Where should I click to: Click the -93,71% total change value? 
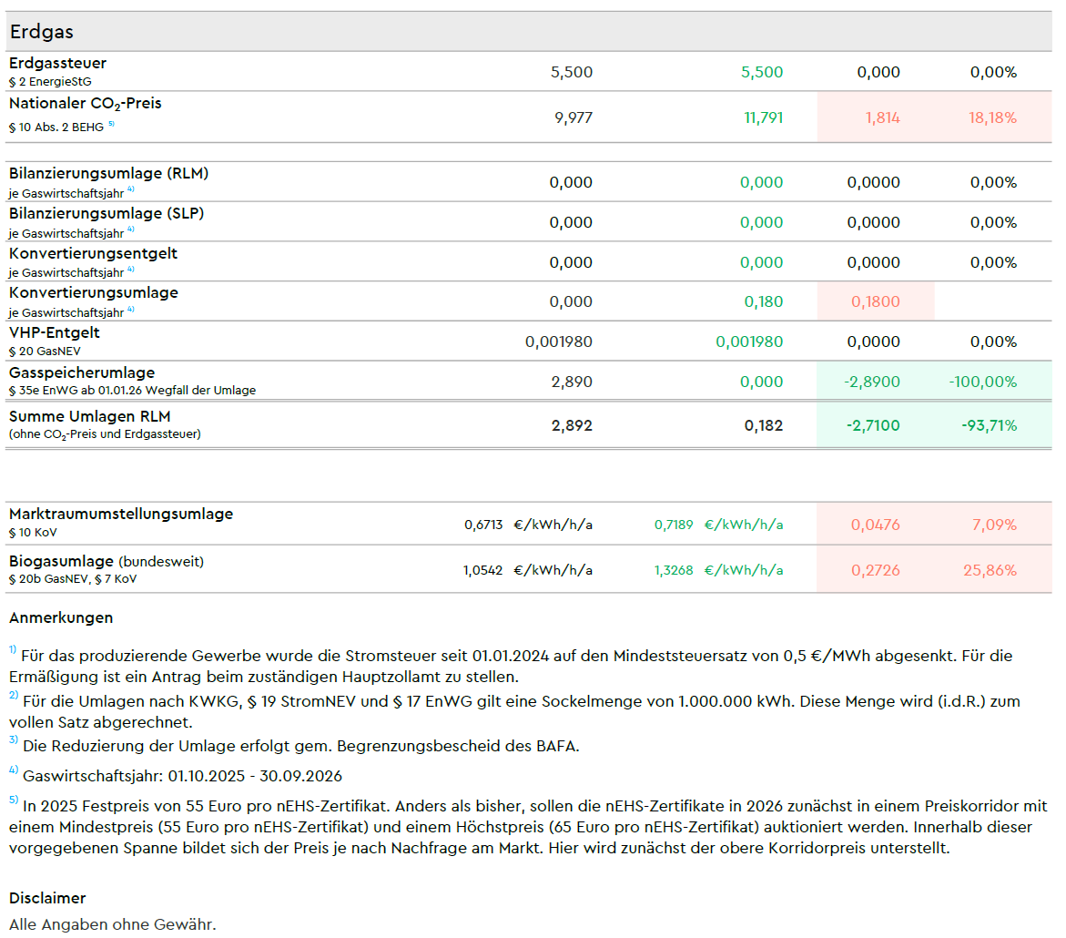987,425
